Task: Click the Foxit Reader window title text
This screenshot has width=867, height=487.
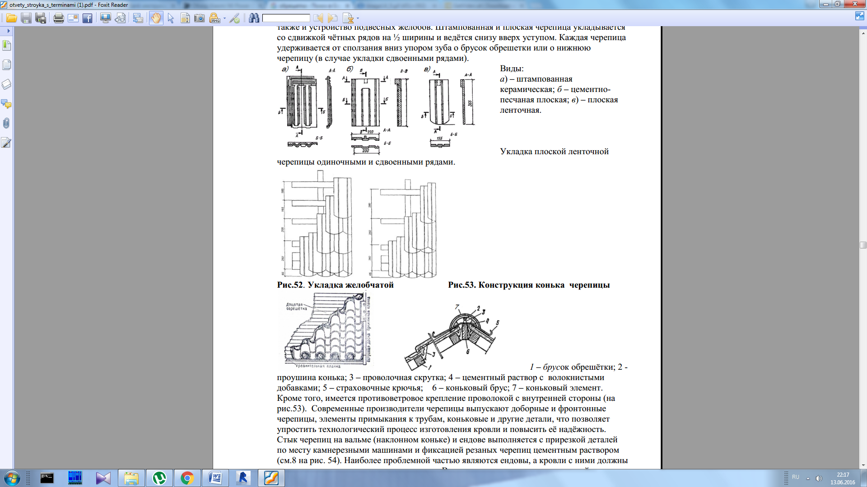Action: click(68, 5)
